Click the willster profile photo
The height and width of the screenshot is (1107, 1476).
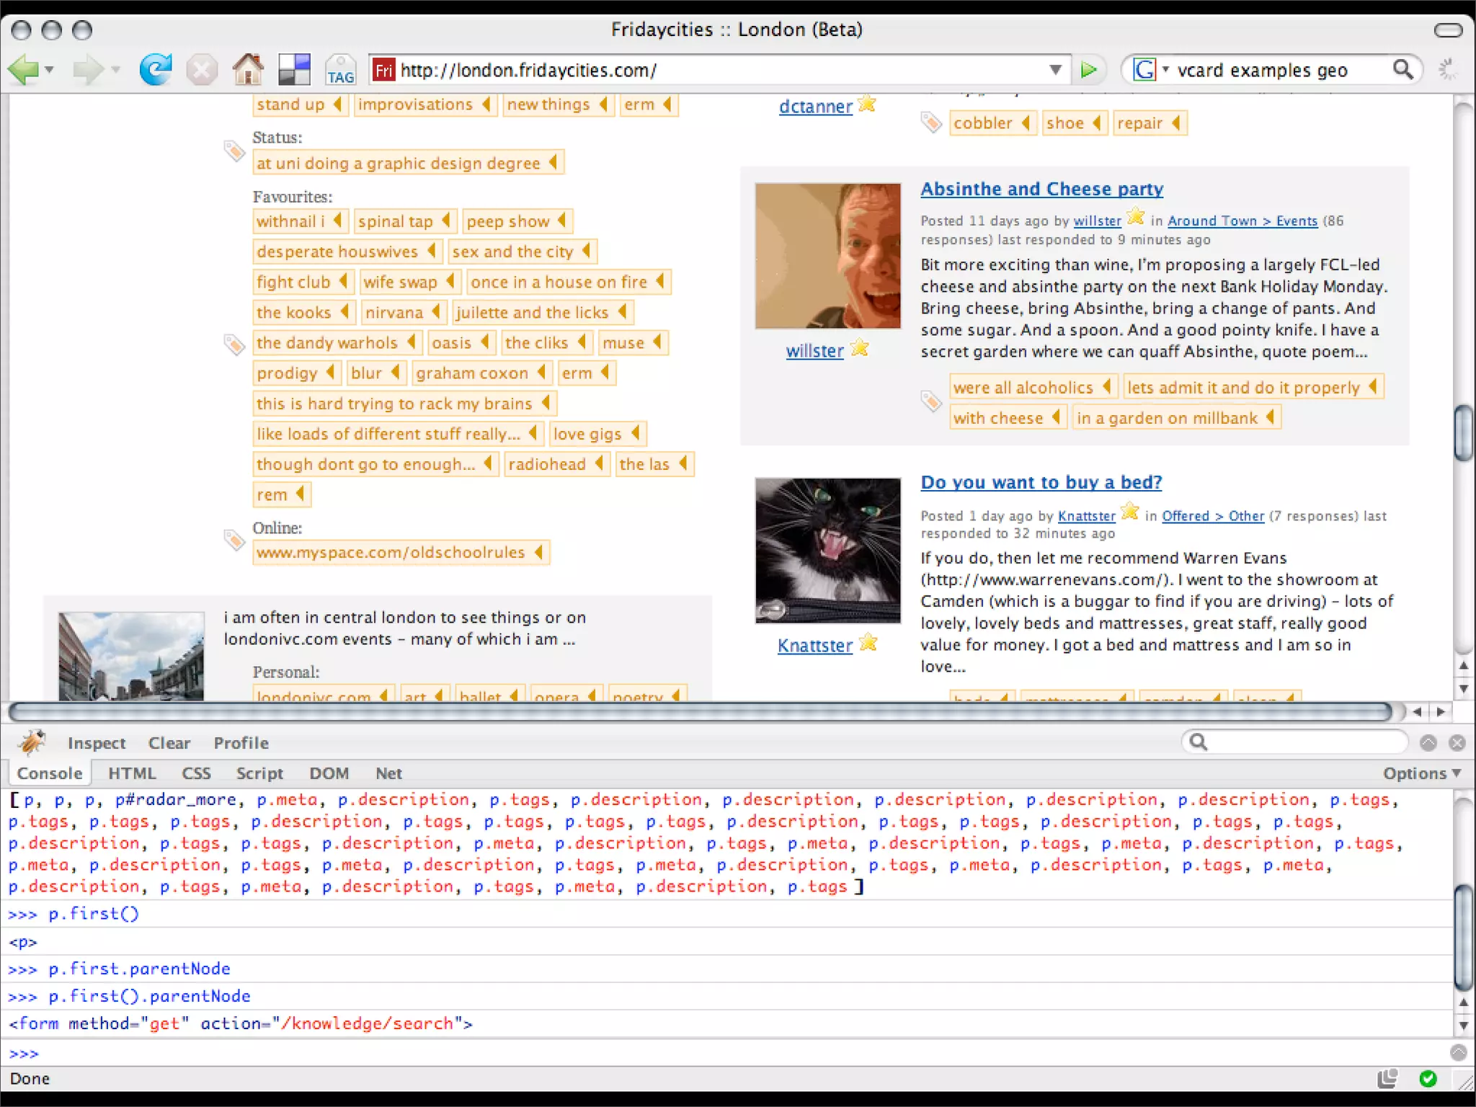pos(827,256)
